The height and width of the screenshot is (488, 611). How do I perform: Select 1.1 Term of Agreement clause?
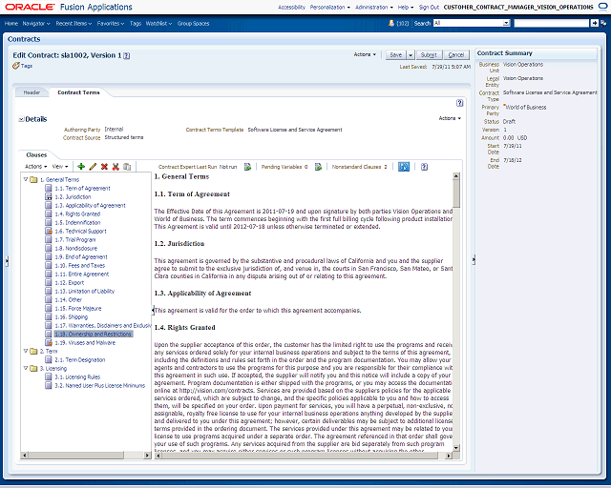click(83, 188)
